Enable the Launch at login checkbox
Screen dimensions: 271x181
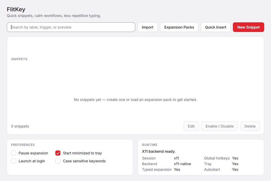tap(14, 161)
